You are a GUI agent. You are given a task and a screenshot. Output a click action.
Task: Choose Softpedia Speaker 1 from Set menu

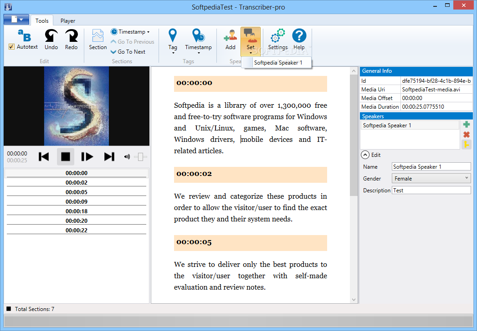[x=277, y=63]
